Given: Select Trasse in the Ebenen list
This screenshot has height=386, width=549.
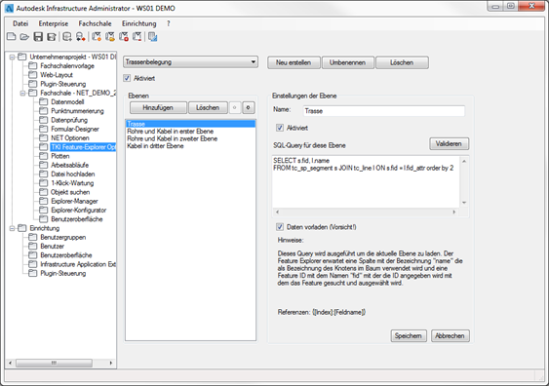Looking at the screenshot, I should (x=190, y=124).
